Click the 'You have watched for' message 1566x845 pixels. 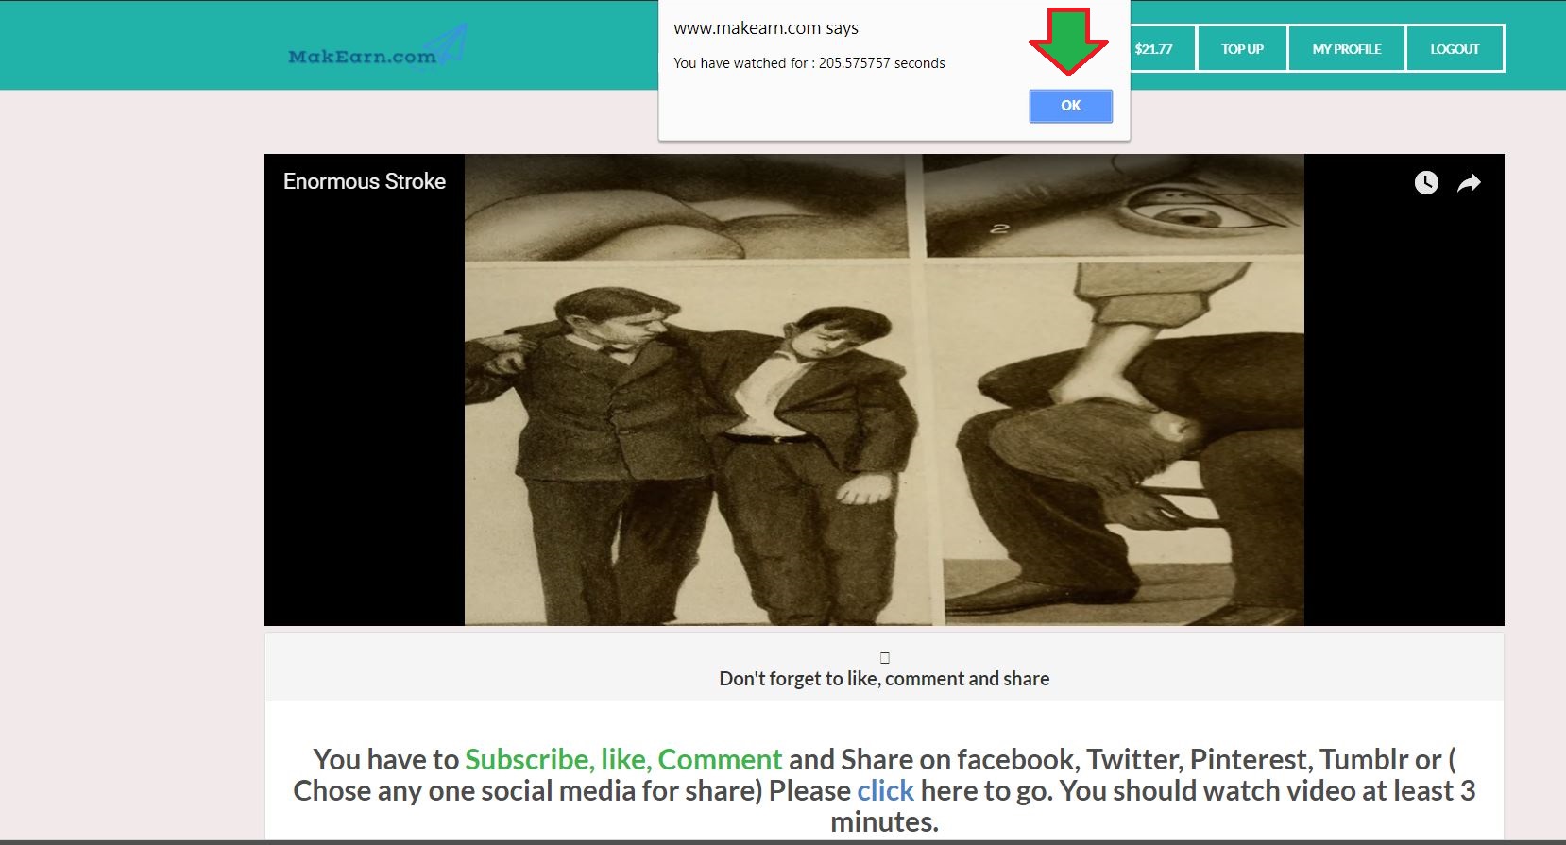809,63
